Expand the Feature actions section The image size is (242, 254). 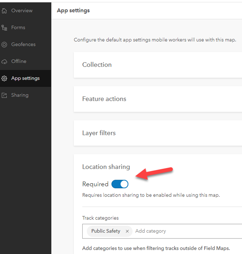[104, 99]
